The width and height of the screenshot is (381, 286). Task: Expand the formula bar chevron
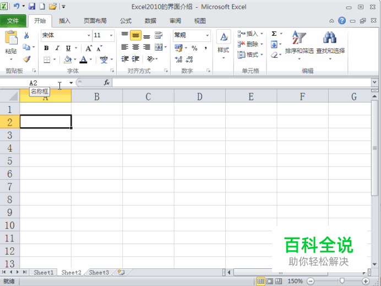click(374, 83)
